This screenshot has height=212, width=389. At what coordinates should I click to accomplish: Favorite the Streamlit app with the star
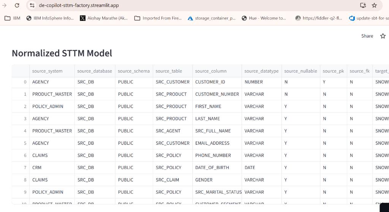coord(383,36)
